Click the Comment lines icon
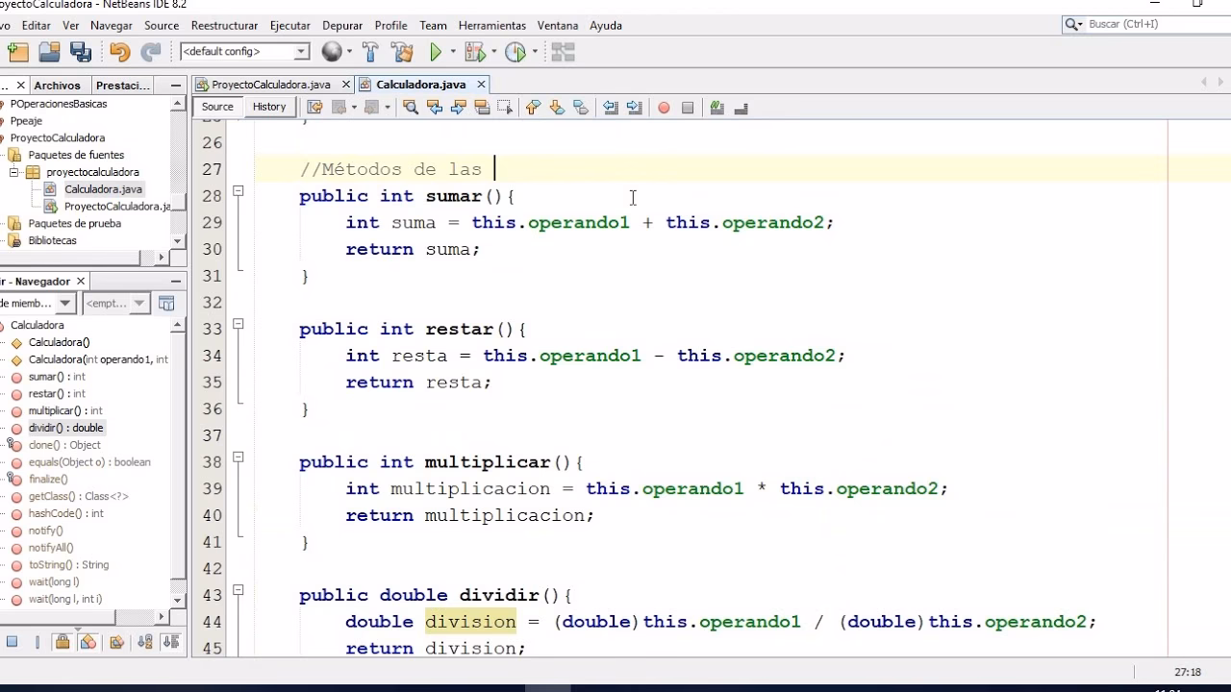1231x692 pixels. [x=716, y=108]
